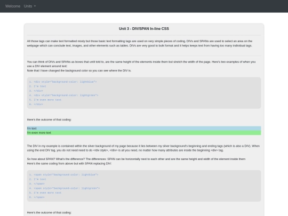Click 'Here's the same coding from above' sentence
The image size is (288, 216).
pyautogui.click(x=69, y=164)
